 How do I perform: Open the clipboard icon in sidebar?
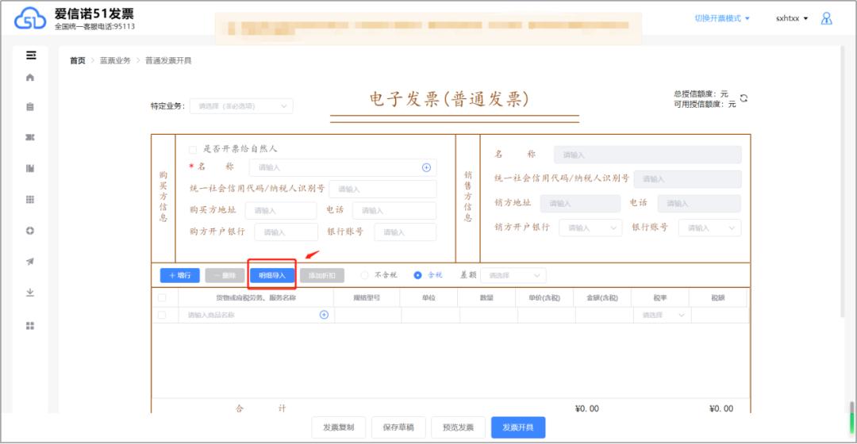point(30,106)
